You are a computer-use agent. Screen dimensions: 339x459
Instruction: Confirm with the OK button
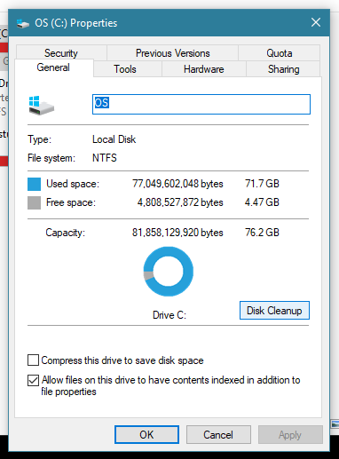146,434
